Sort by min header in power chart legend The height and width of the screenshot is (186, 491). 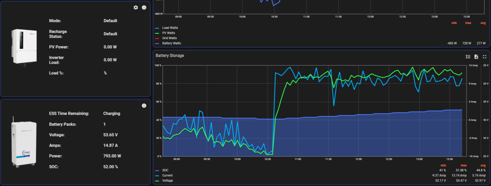click(454, 23)
